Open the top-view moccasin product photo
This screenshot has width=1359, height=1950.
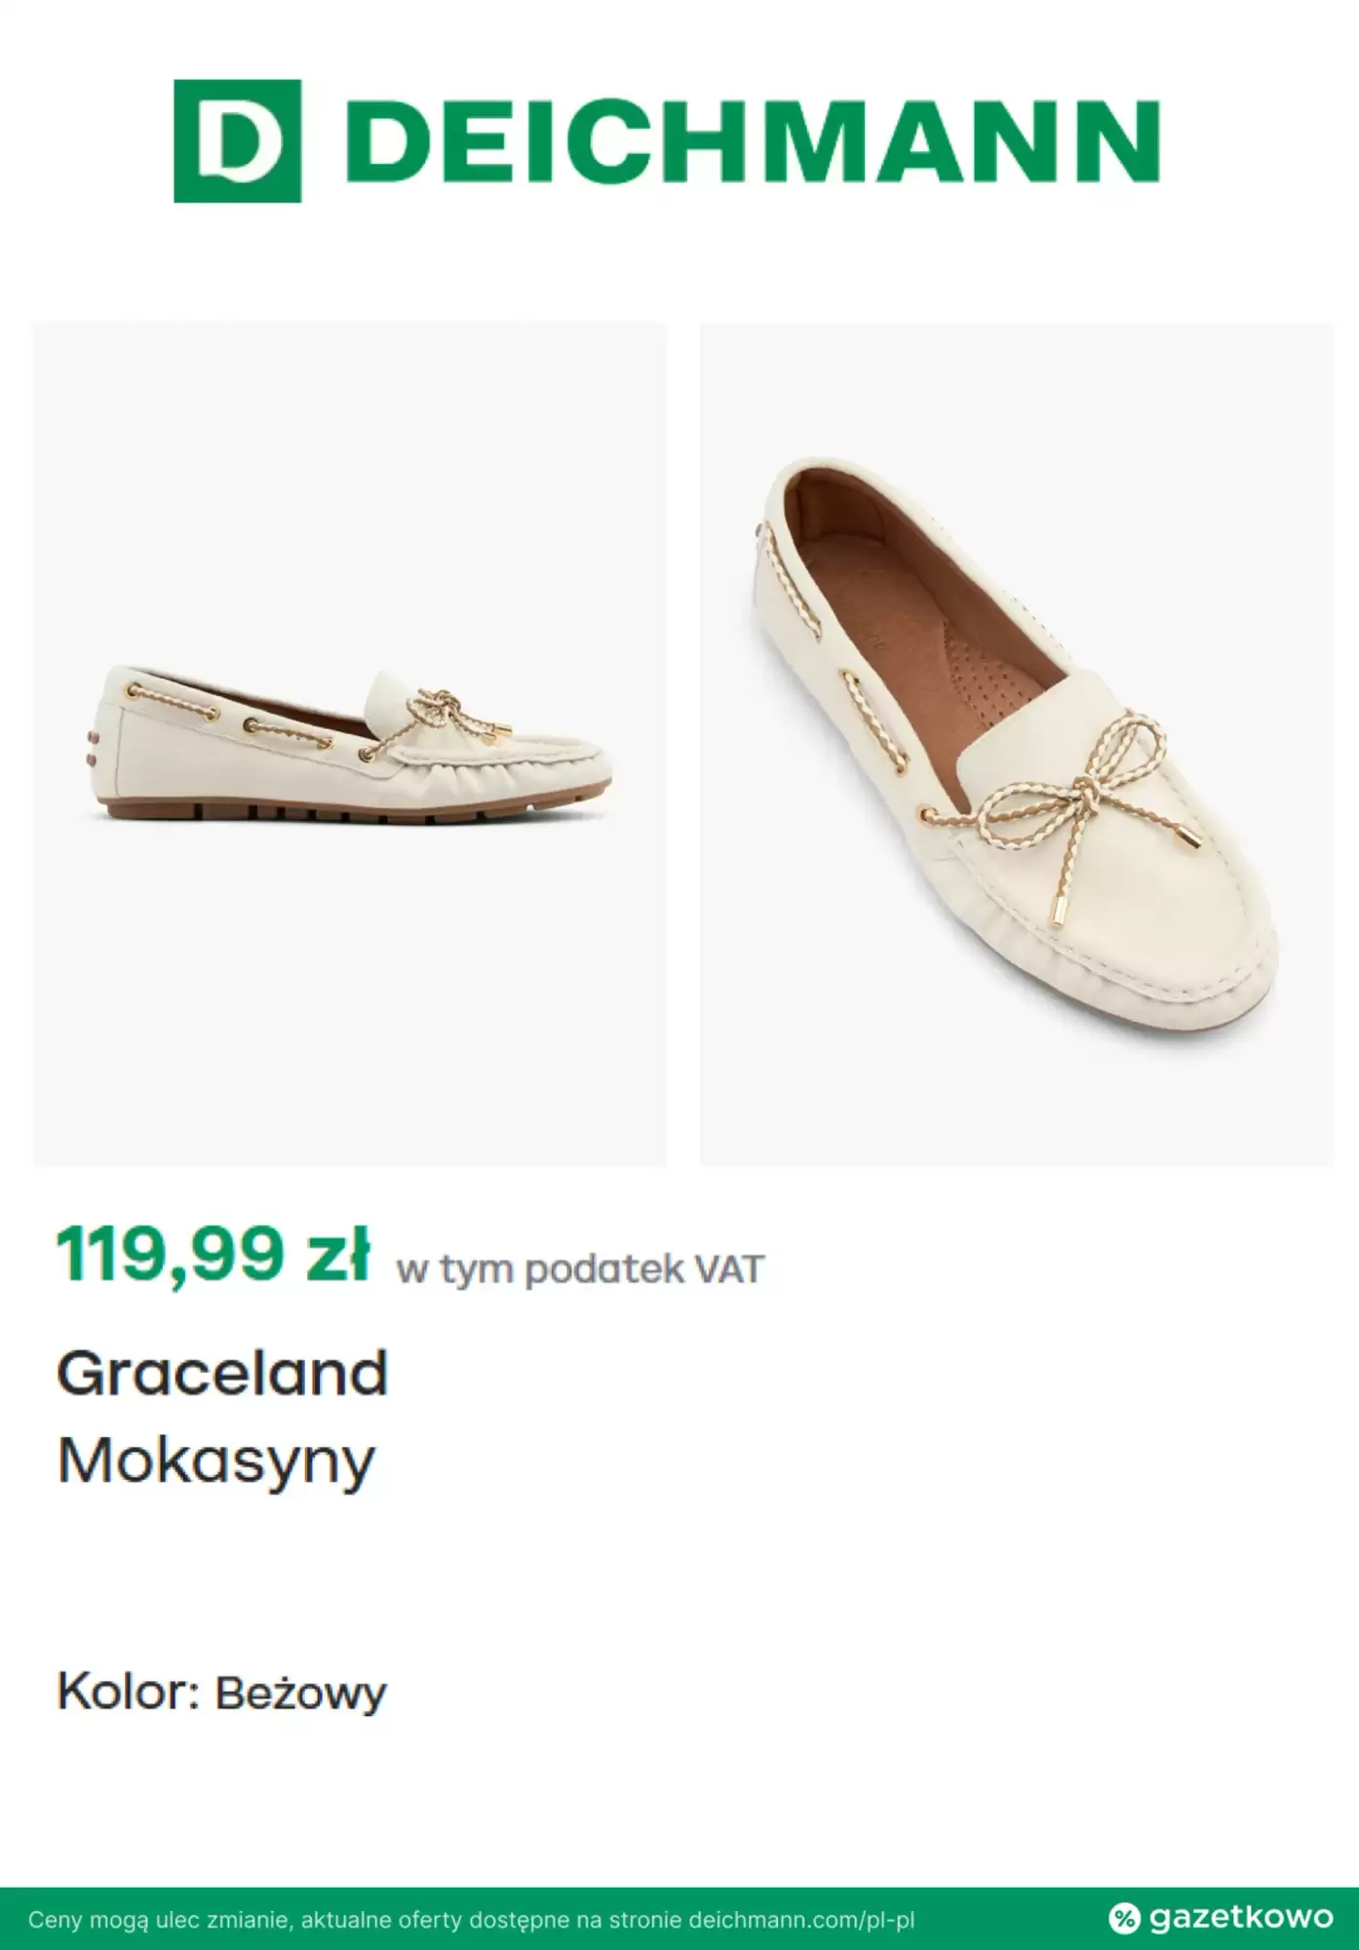[x=1016, y=744]
